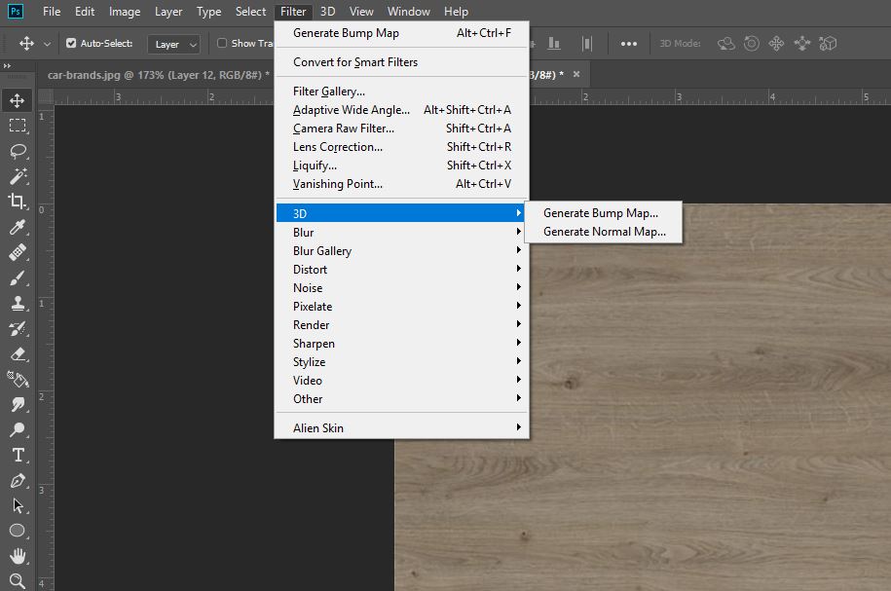Open the Select menu
Screen dimensions: 891x591
tap(250, 12)
